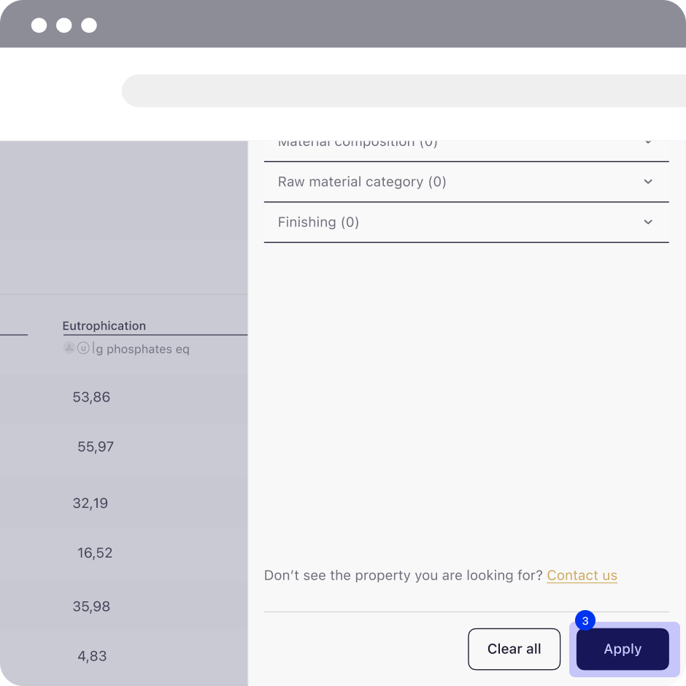Image resolution: width=686 pixels, height=686 pixels.
Task: Click the blue number 3 badge
Action: [x=585, y=620]
